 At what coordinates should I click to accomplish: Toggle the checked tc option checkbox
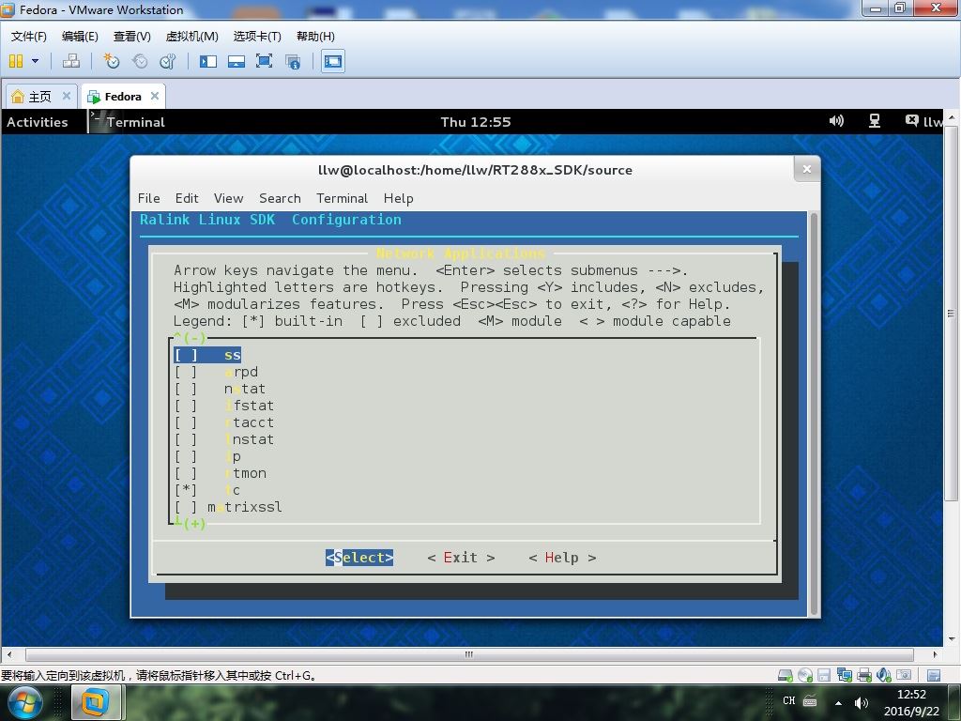tap(187, 490)
